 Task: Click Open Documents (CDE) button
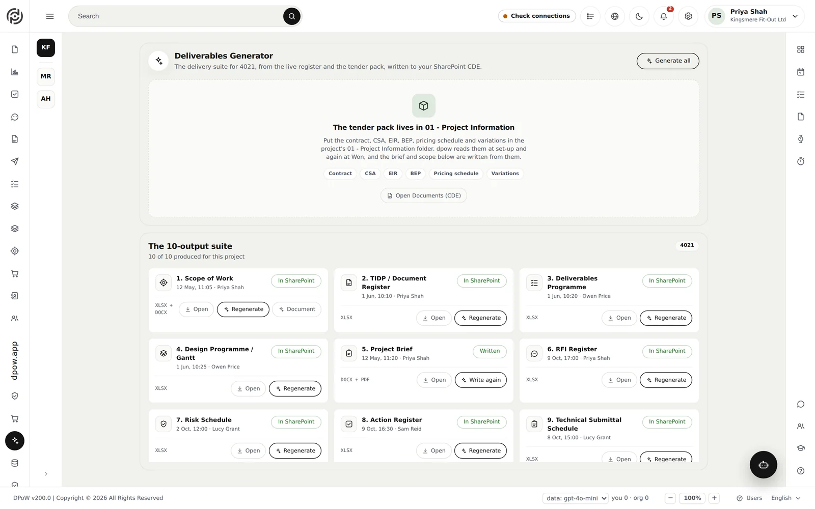(x=424, y=196)
